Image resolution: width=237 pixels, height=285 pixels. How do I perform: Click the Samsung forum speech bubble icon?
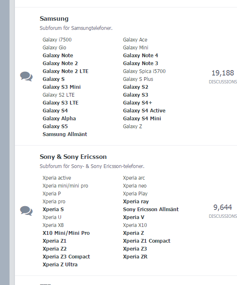[x=27, y=76]
